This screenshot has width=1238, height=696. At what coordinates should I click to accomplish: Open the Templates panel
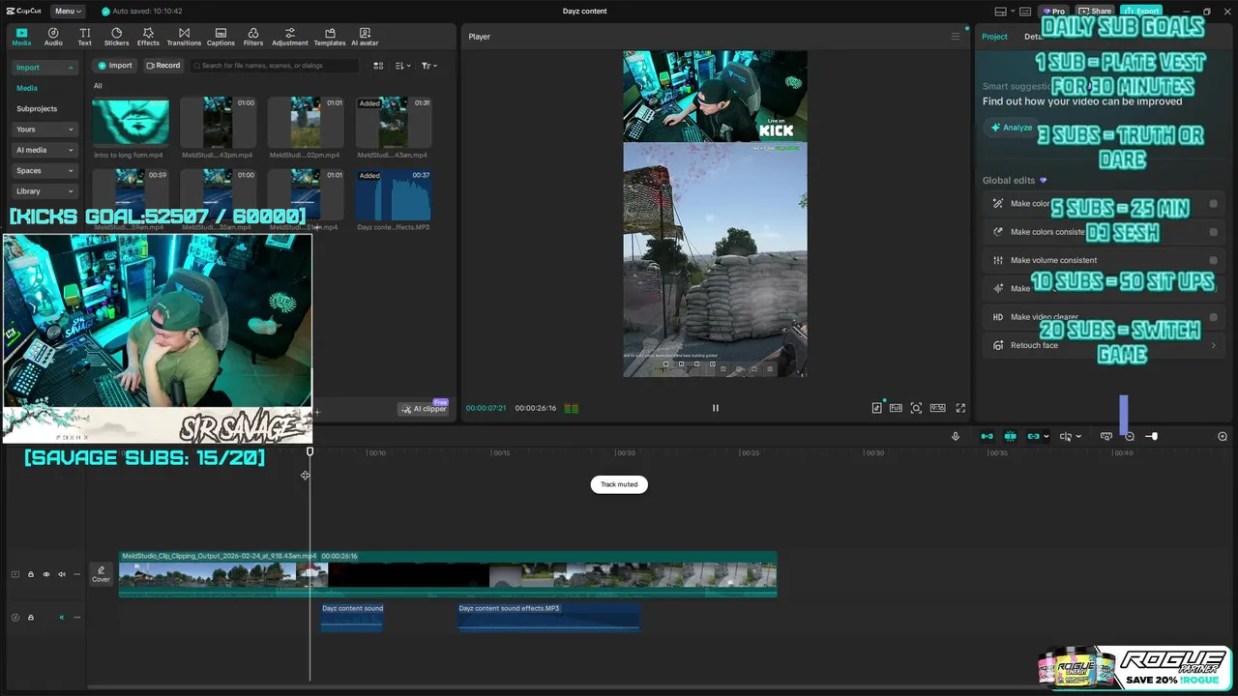(x=330, y=37)
